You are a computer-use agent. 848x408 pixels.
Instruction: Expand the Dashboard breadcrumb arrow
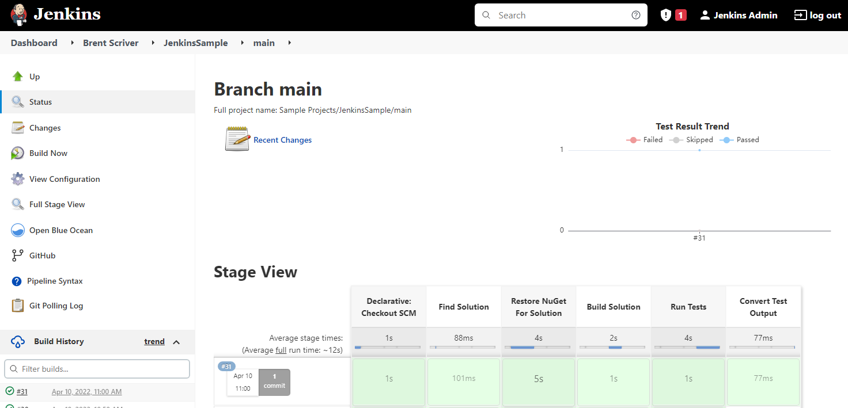73,43
